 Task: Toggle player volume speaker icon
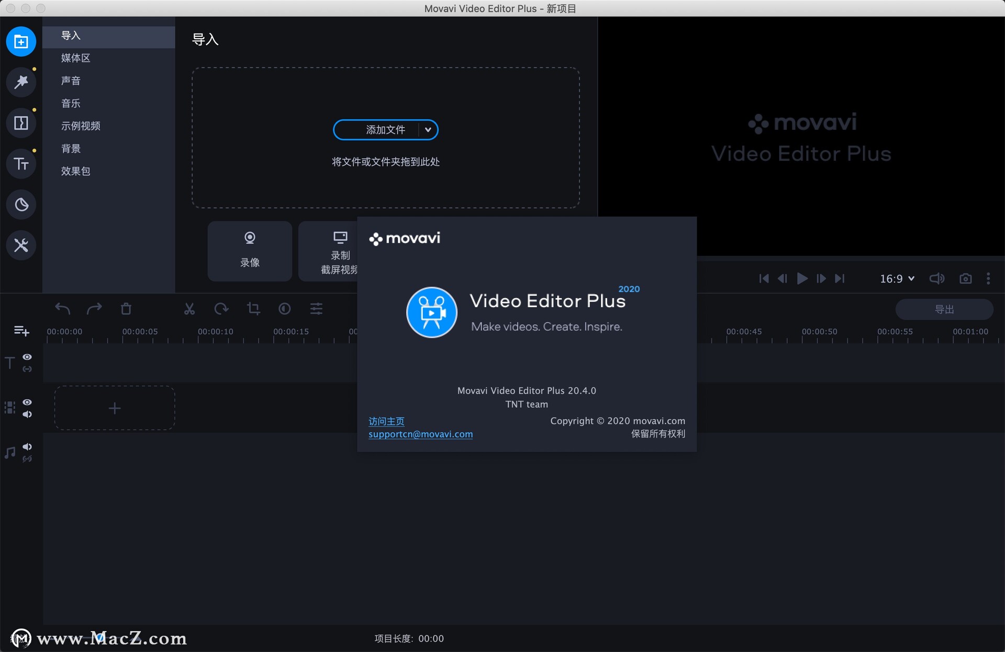937,278
